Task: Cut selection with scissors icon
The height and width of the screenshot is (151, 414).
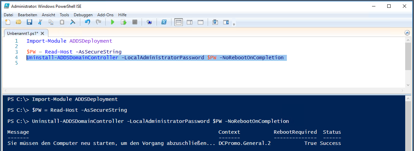Action: click(40, 22)
